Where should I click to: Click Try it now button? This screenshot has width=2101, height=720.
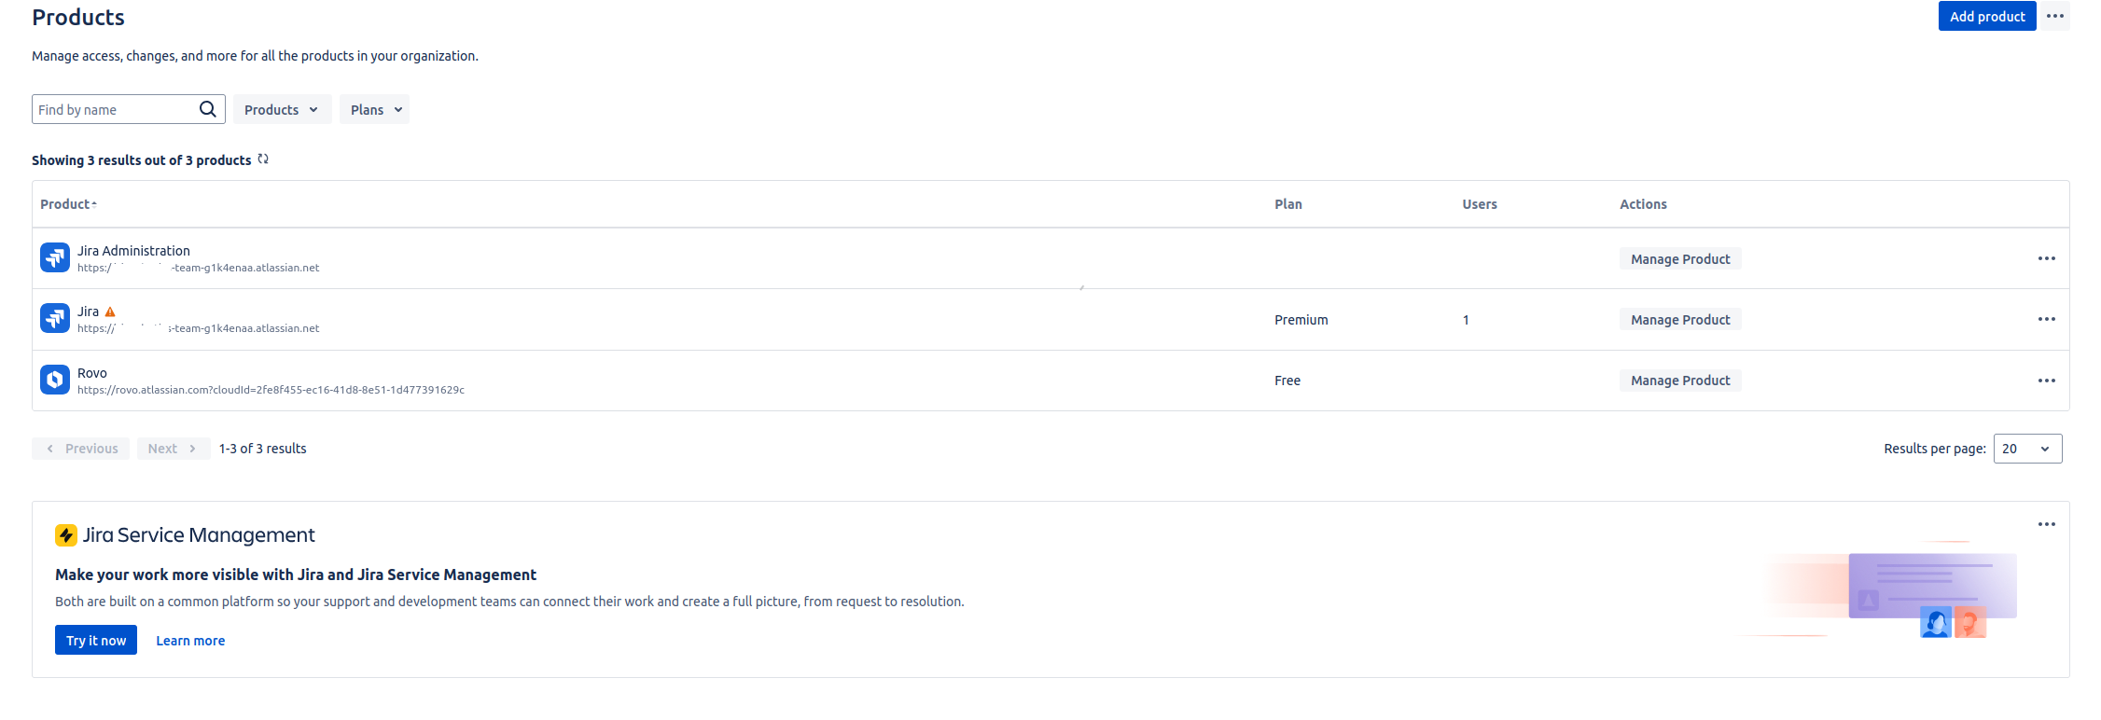coord(96,640)
